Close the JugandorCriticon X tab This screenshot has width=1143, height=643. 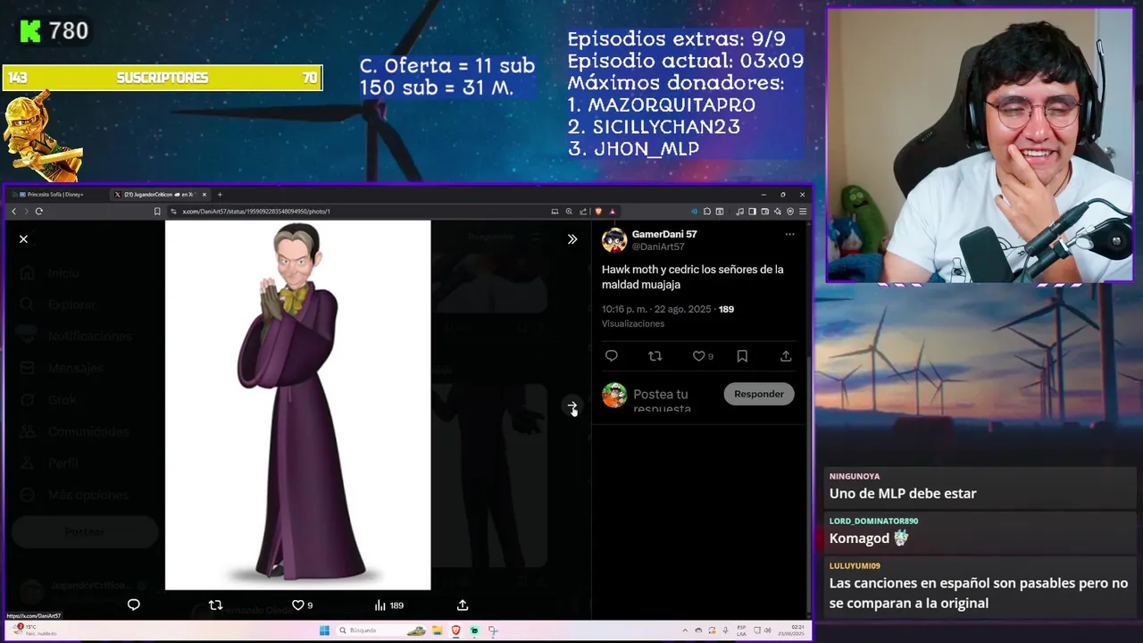pos(204,194)
